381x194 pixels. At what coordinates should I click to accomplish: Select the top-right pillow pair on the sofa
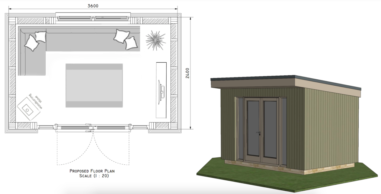pyautogui.click(x=126, y=39)
